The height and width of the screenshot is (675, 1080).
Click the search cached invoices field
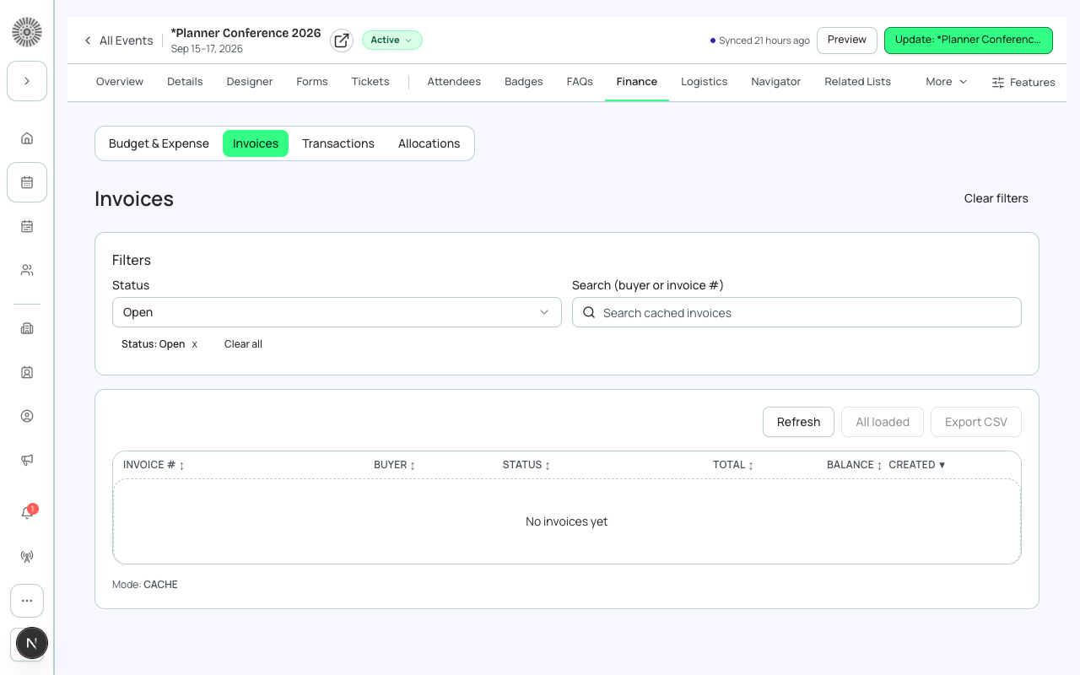796,312
